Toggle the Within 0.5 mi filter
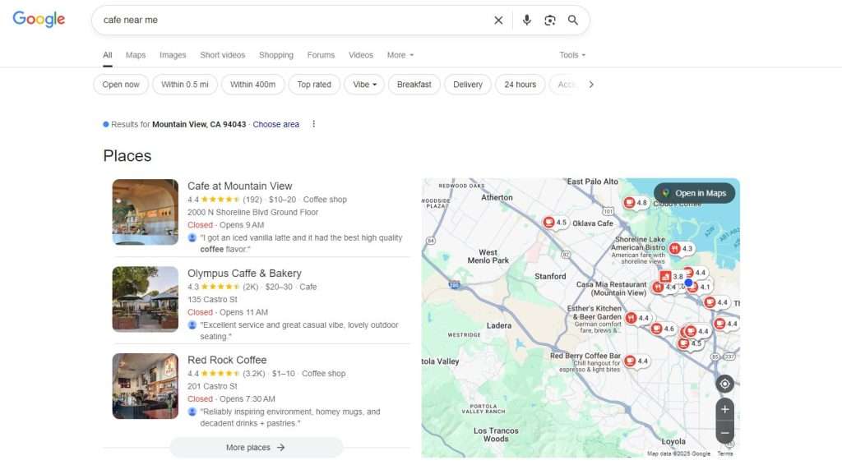 tap(185, 84)
